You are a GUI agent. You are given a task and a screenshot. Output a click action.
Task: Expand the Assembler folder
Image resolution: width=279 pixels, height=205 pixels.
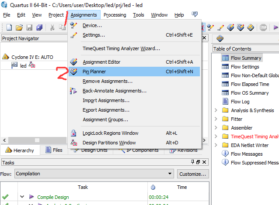[216, 128]
